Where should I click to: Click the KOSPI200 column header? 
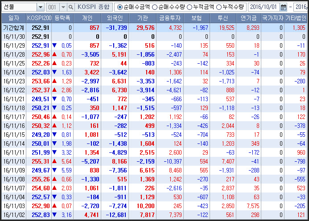[39, 18]
